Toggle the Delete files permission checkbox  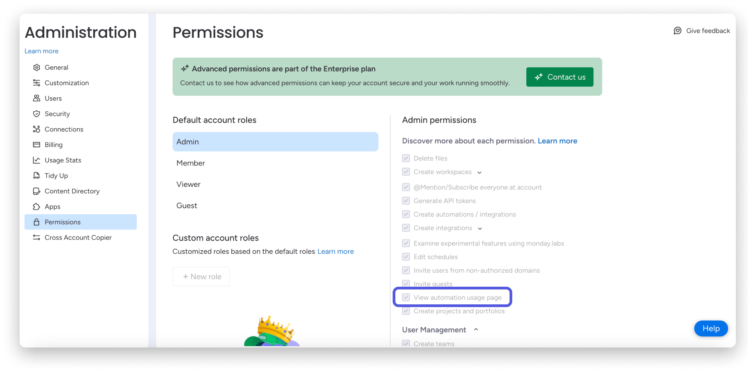[x=406, y=158]
